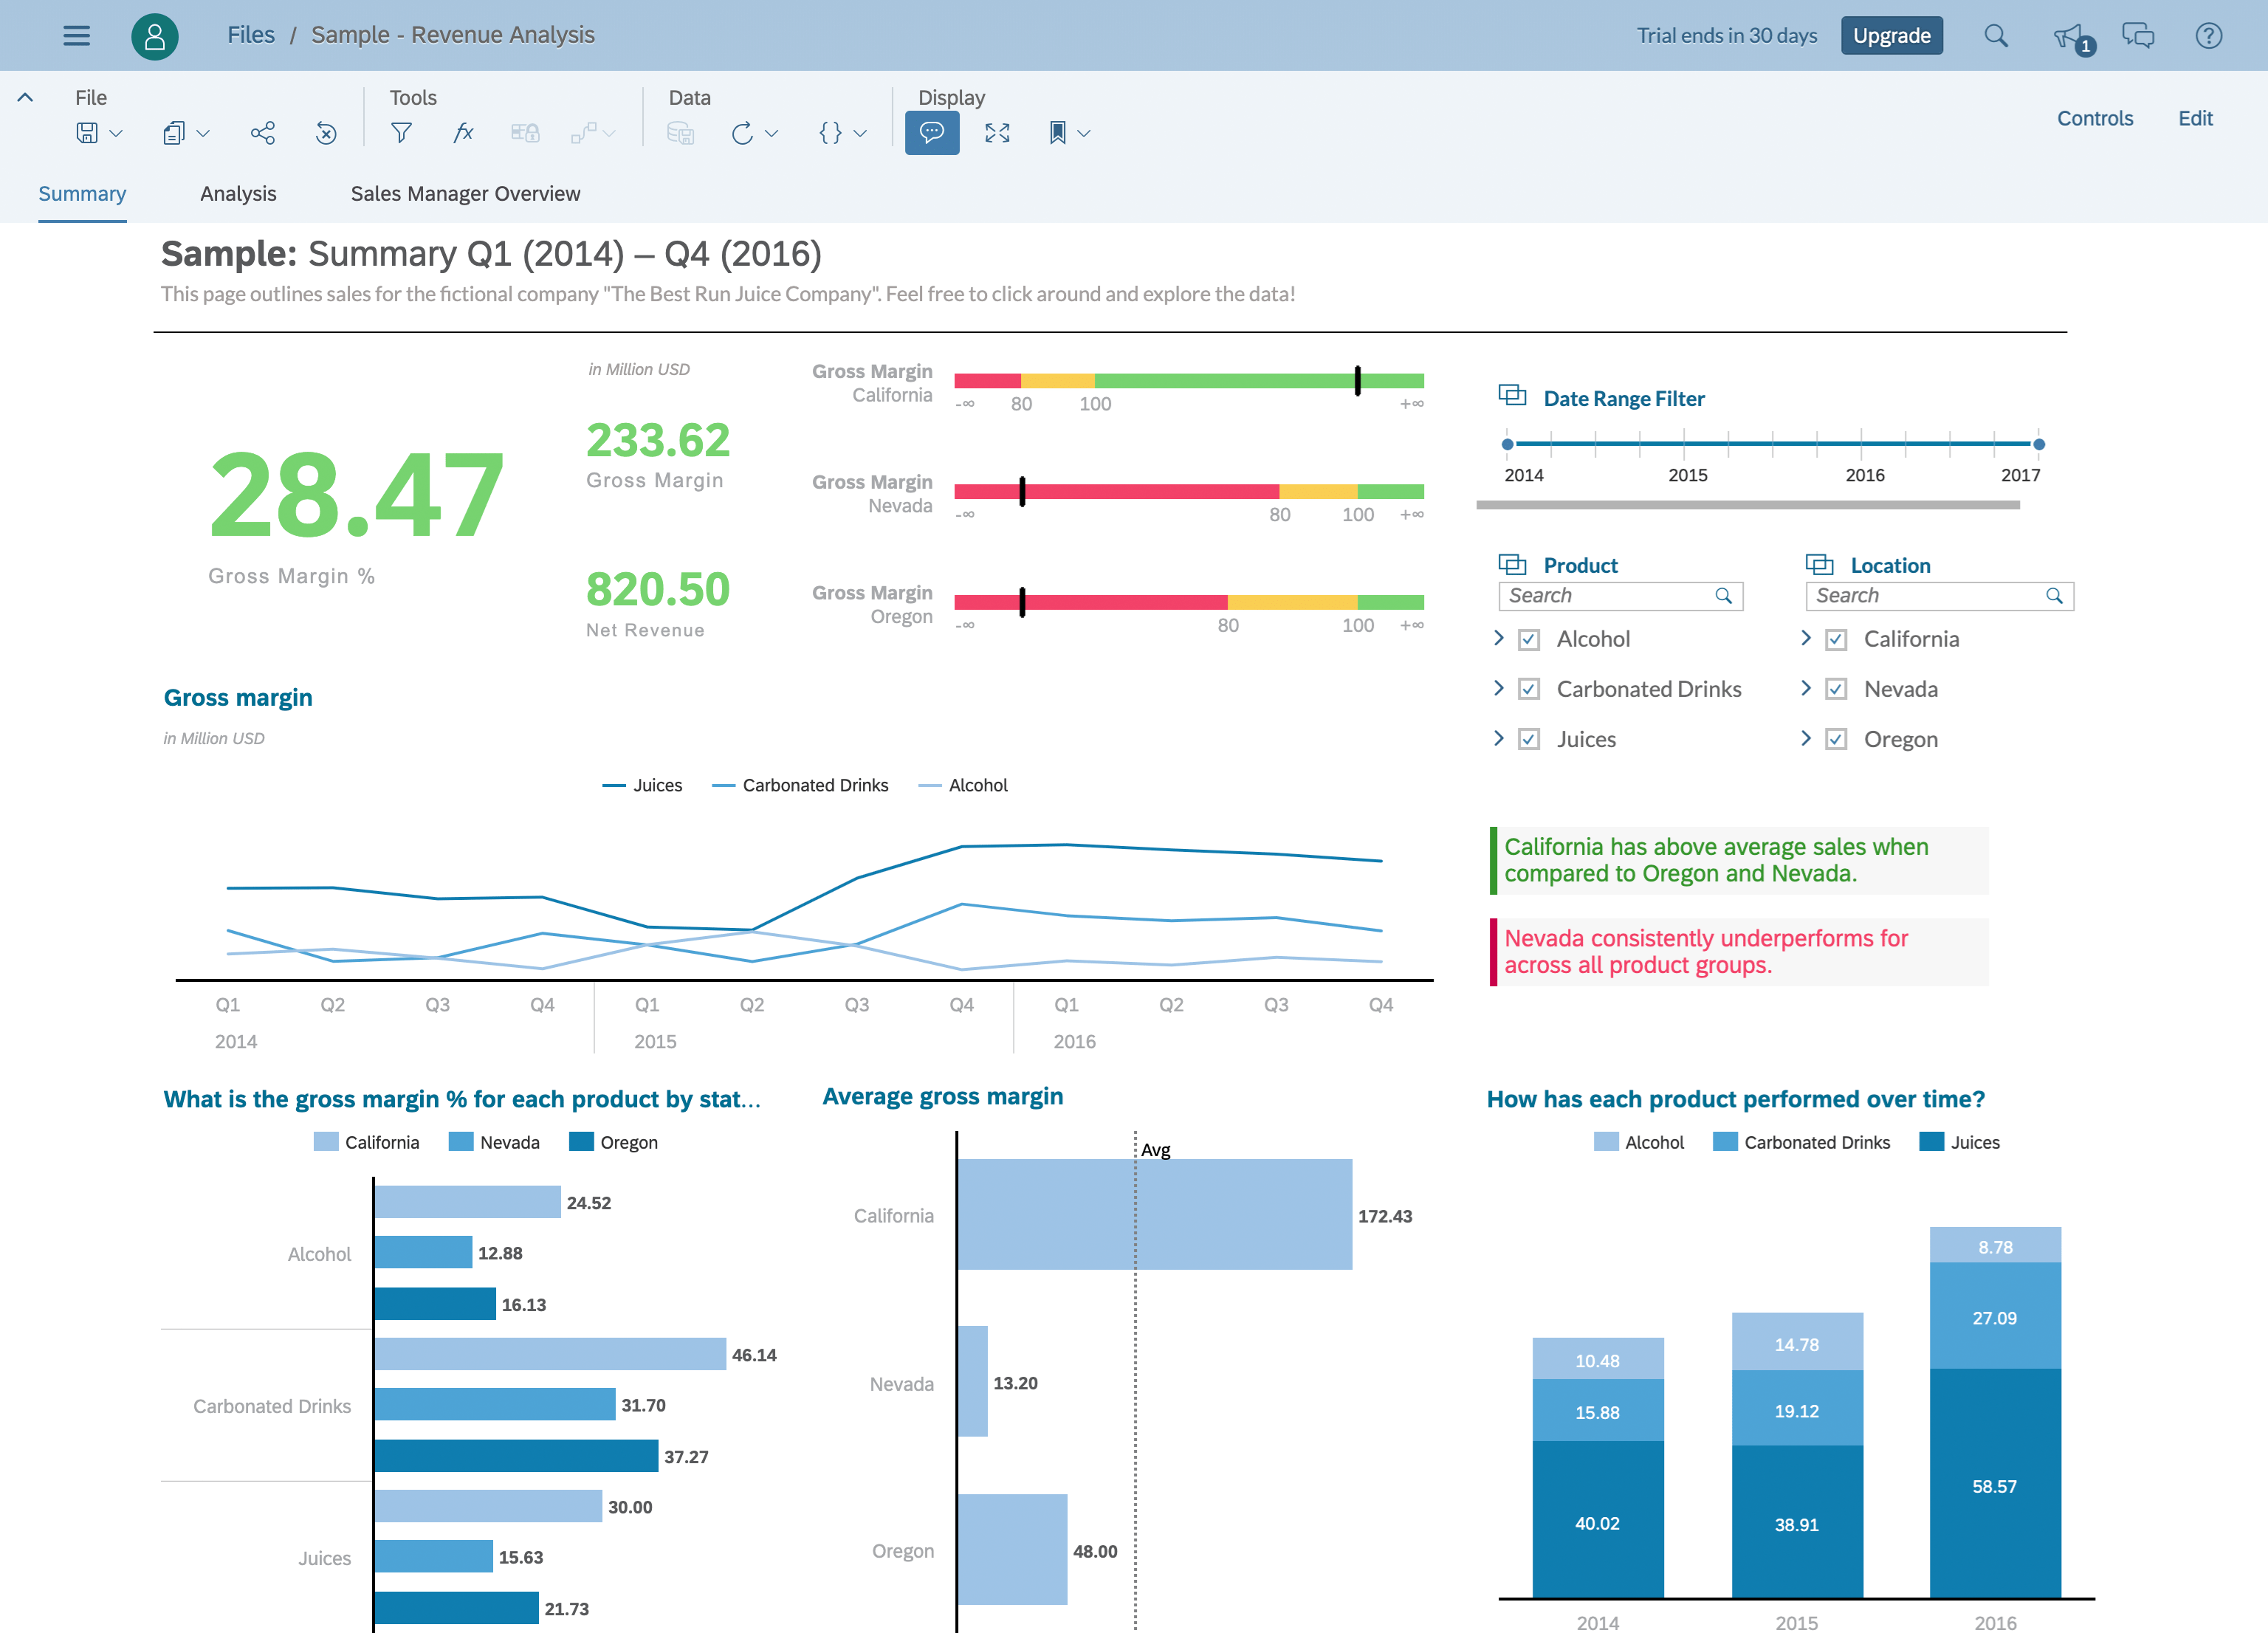
Task: Click the Share story icon
Action: [263, 133]
